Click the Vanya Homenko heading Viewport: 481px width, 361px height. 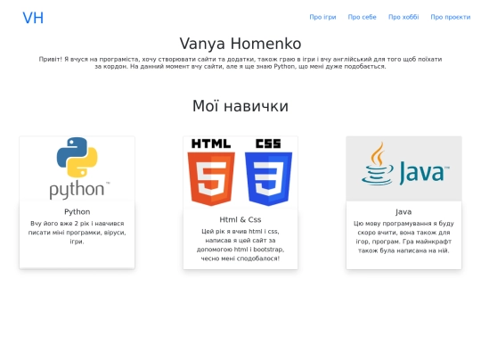click(x=240, y=44)
